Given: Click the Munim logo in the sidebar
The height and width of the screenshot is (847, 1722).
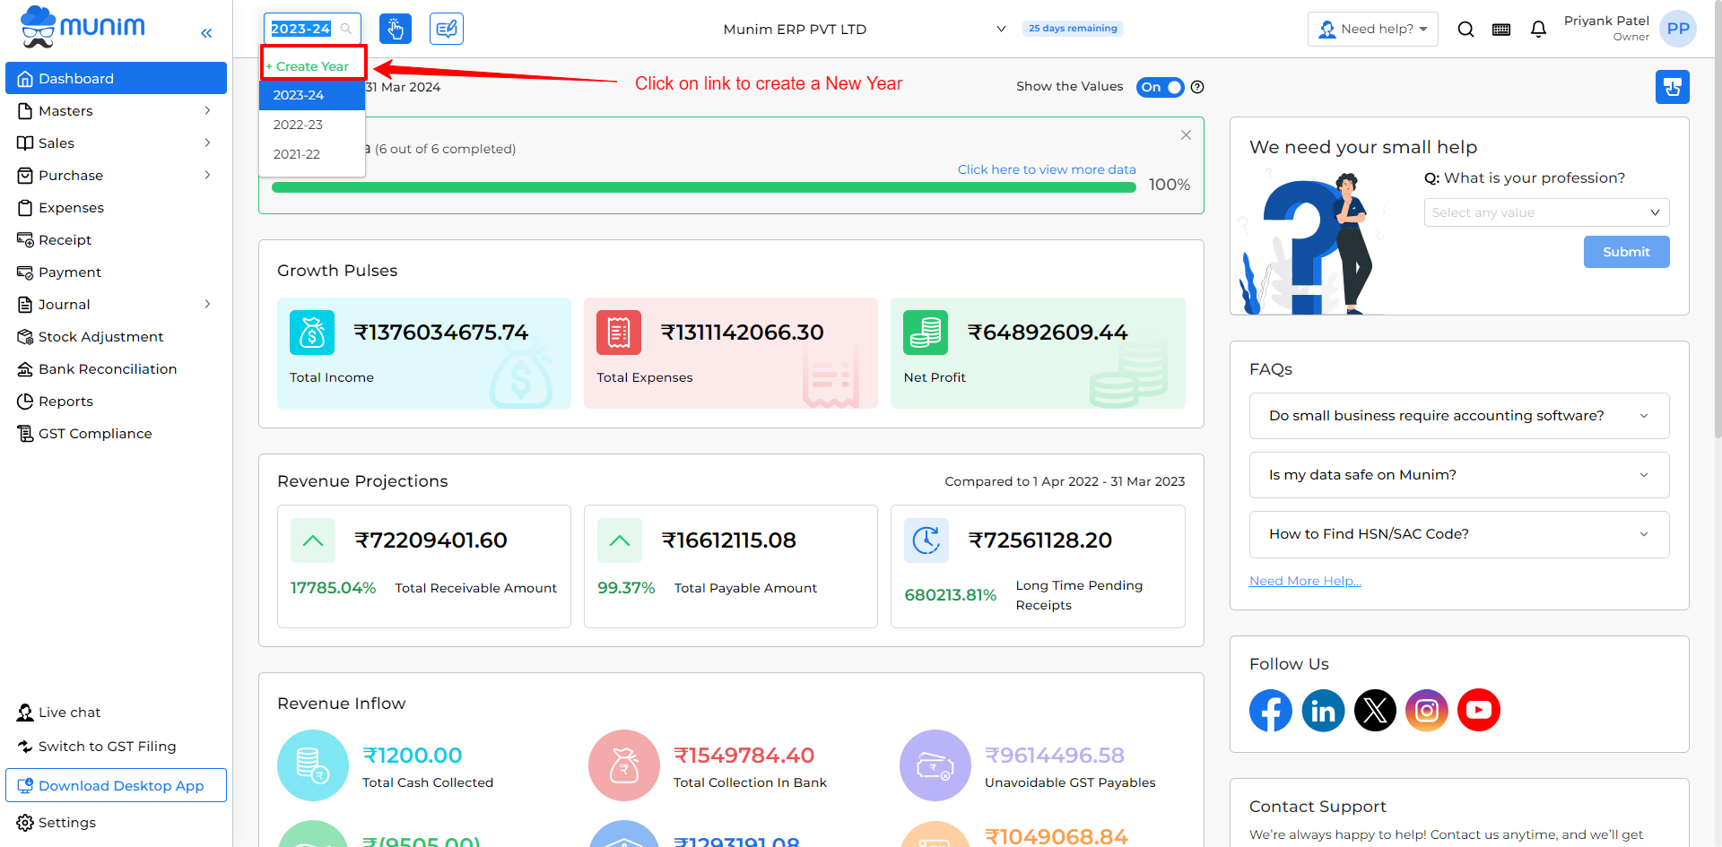Looking at the screenshot, I should (81, 27).
